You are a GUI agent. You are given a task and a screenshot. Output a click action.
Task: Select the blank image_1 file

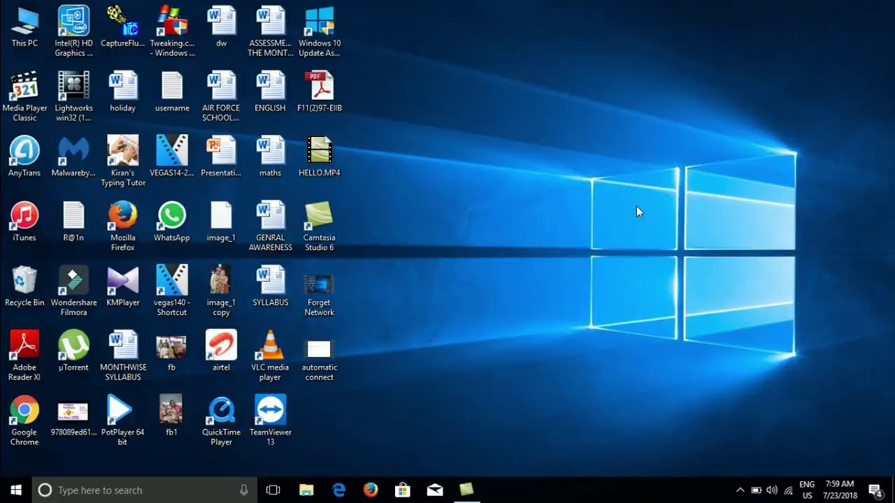point(221,221)
